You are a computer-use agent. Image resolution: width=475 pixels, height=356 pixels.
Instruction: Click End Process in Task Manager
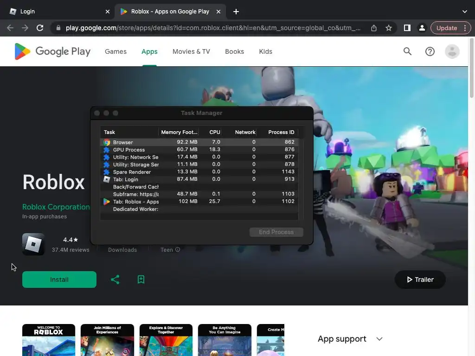(276, 232)
